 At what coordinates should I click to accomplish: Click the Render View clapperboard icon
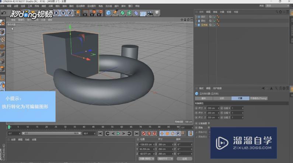[85, 13]
